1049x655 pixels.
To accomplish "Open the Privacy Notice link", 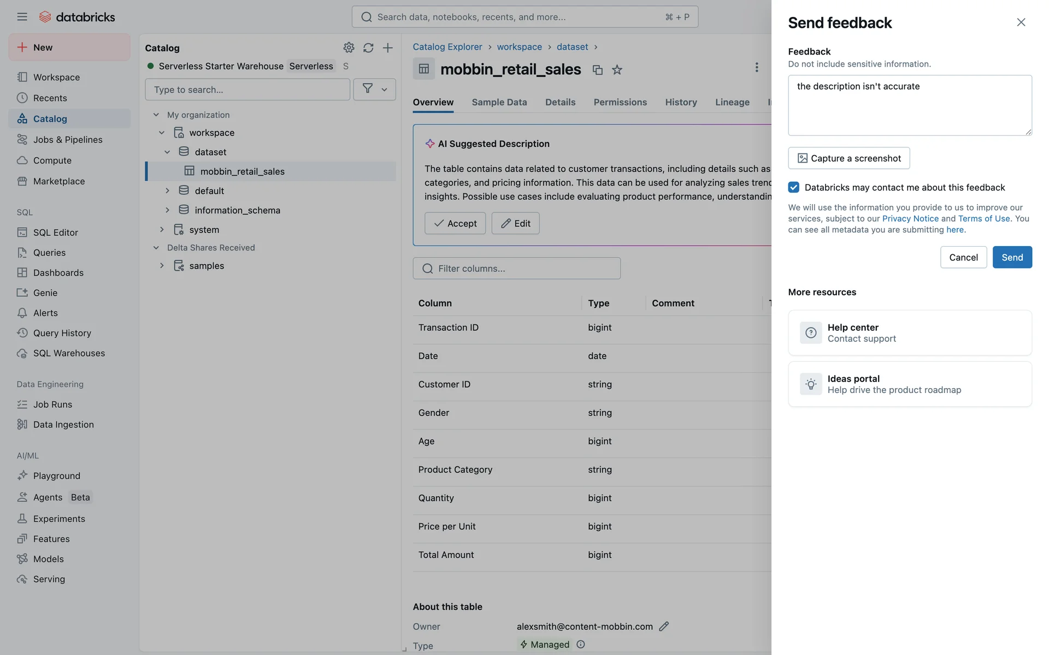I will 910,218.
